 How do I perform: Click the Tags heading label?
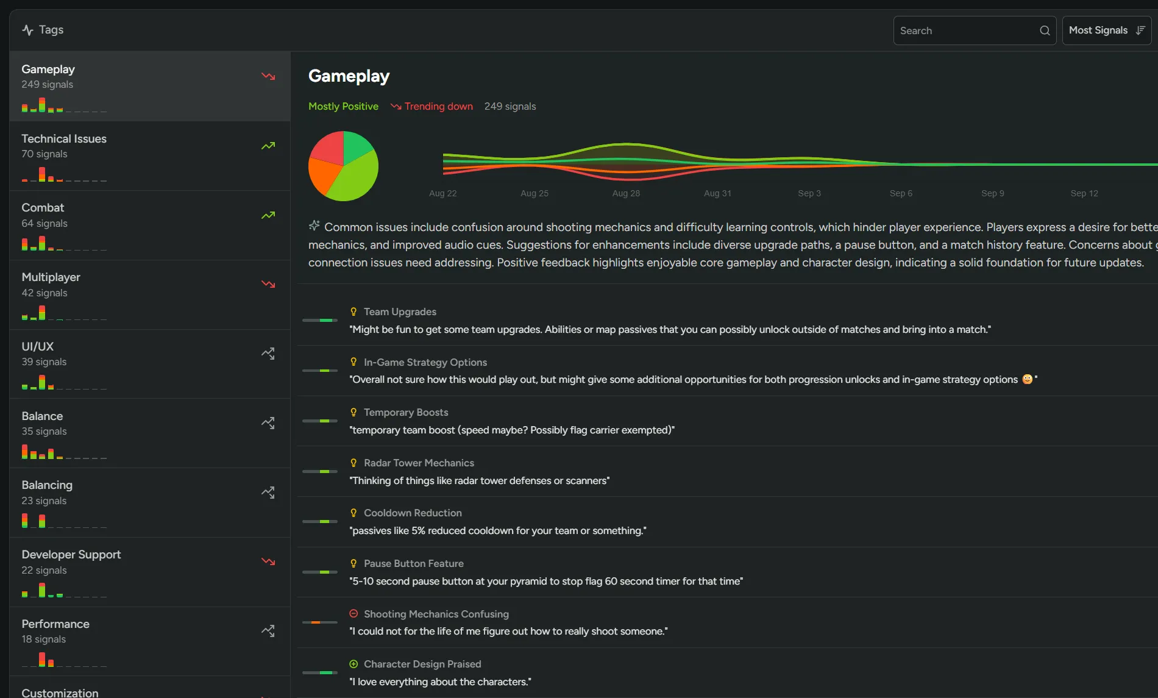click(x=51, y=30)
